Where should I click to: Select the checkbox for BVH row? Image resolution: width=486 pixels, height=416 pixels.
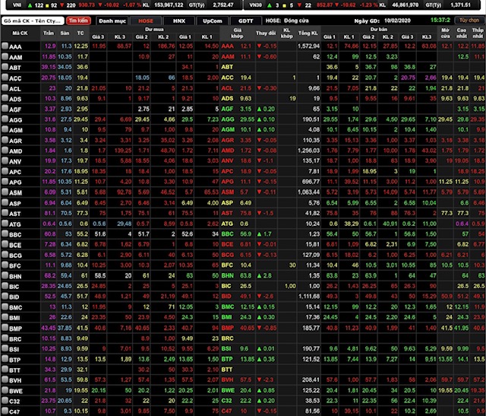click(x=5, y=379)
